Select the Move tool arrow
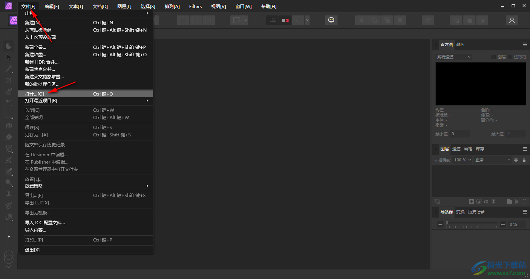The width and height of the screenshot is (530, 279). [x=9, y=57]
